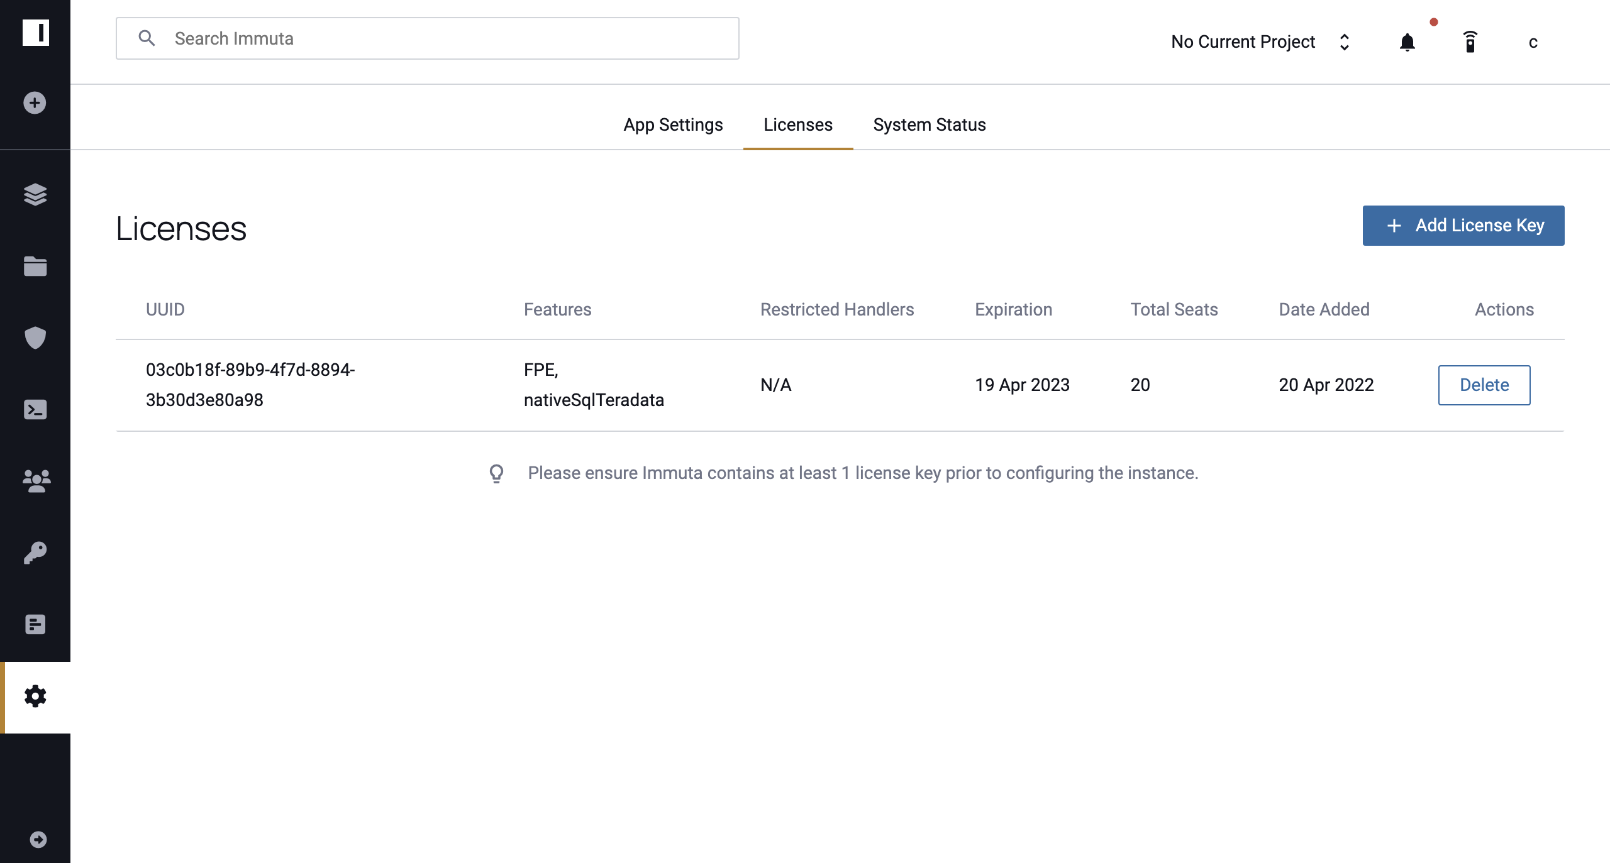Click the license key reminder message

click(x=863, y=473)
